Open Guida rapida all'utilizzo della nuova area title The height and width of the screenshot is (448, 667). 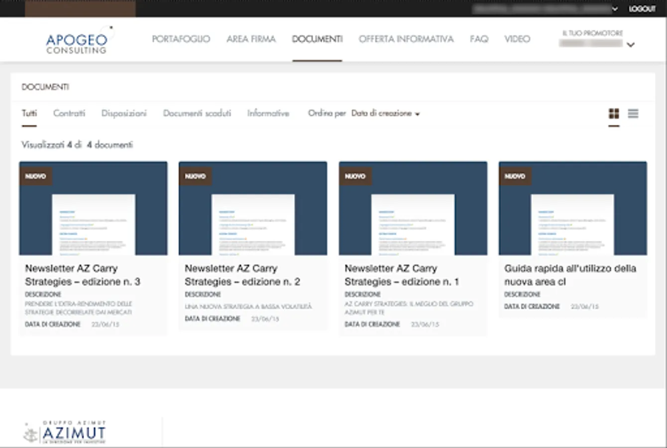point(570,275)
